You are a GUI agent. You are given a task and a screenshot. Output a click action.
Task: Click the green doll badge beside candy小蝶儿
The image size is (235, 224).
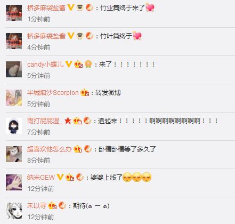(88, 64)
